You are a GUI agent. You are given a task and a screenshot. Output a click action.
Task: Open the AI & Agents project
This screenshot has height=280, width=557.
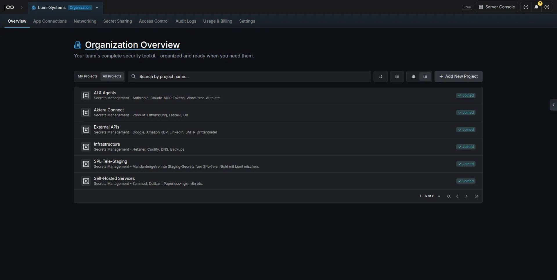(278, 95)
